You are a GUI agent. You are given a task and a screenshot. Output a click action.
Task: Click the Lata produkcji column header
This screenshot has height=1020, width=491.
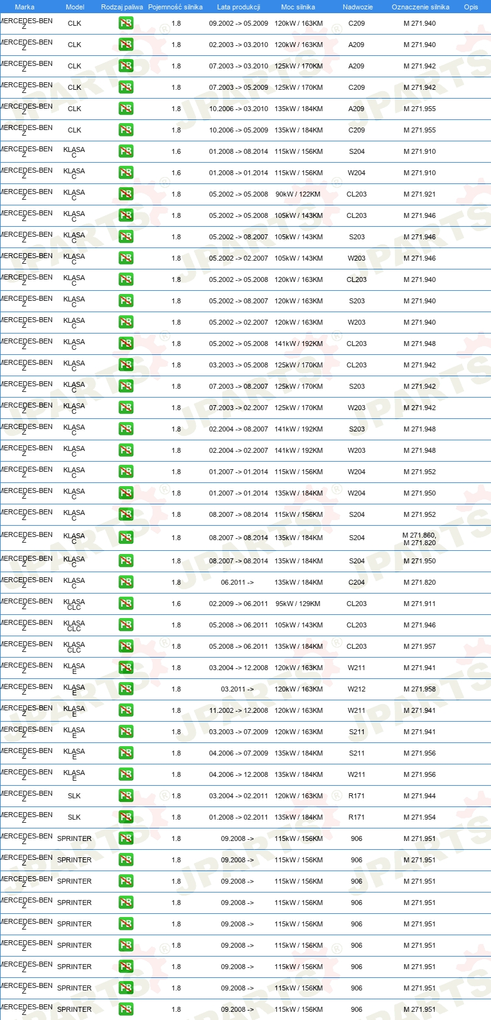239,7
